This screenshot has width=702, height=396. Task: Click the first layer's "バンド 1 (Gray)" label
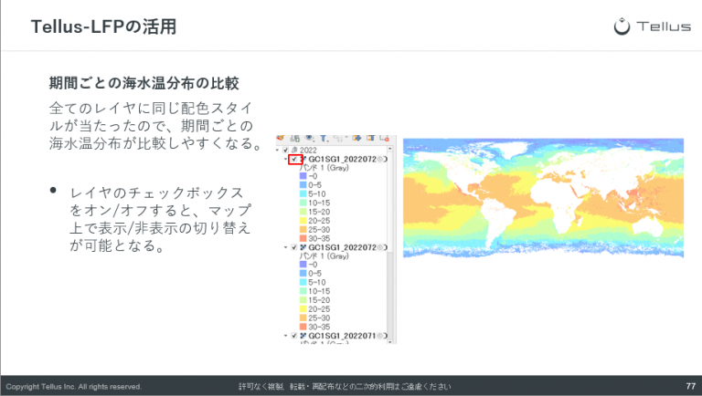324,168
